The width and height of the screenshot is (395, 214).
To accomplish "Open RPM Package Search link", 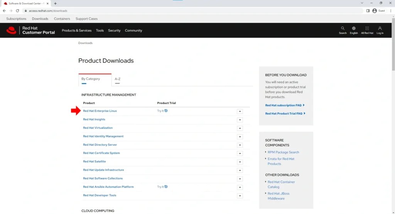I will point(283,152).
